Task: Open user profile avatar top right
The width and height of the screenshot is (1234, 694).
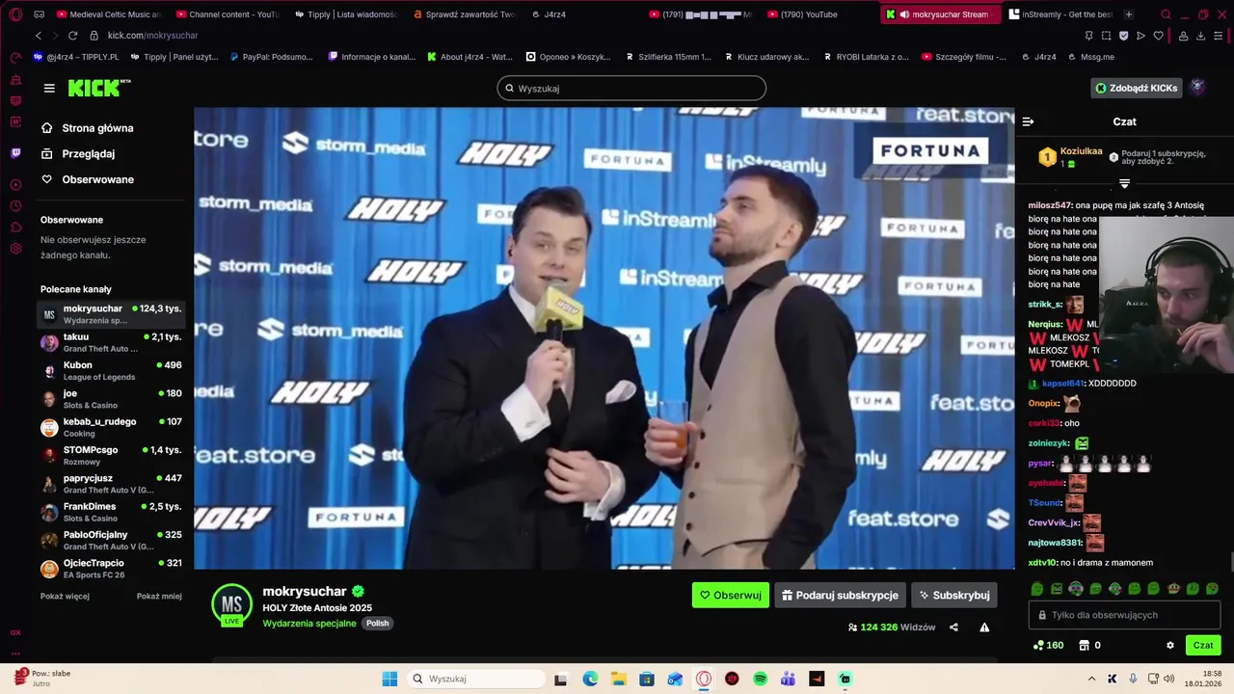Action: click(x=1197, y=88)
